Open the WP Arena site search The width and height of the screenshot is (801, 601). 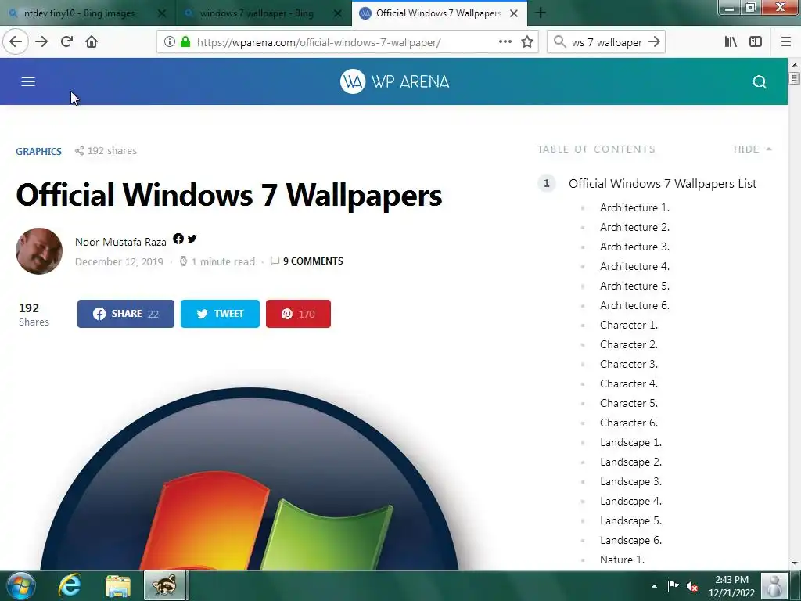pyautogui.click(x=760, y=81)
